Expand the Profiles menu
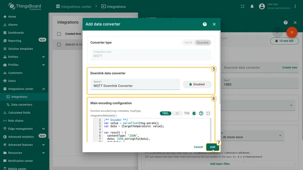 (44, 65)
